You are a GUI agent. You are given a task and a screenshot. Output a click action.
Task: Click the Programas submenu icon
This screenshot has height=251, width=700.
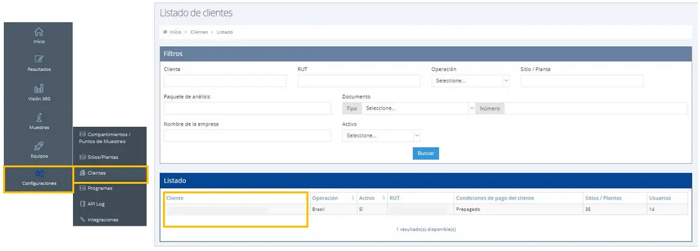pyautogui.click(x=82, y=188)
